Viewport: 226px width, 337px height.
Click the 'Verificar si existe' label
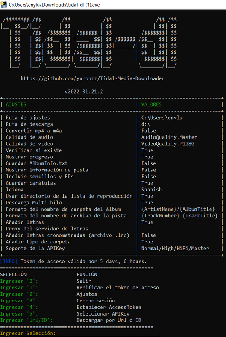(34, 150)
